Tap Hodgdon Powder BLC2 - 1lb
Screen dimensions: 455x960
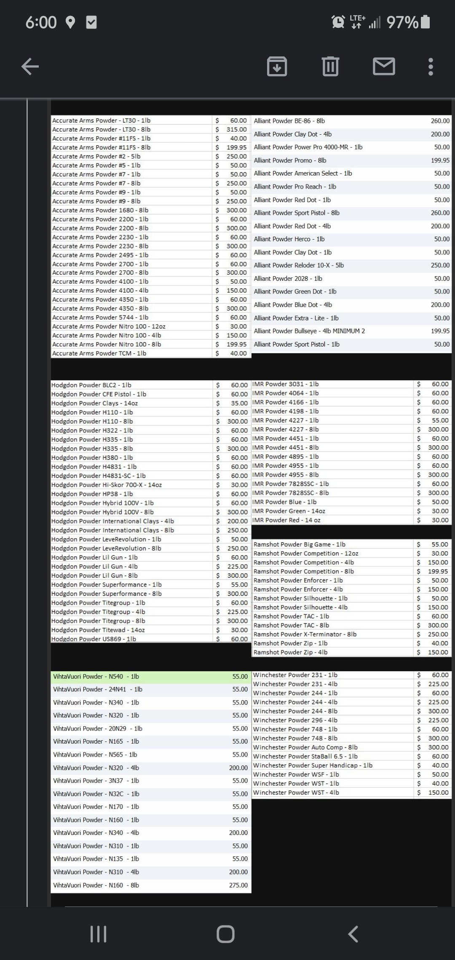(91, 385)
